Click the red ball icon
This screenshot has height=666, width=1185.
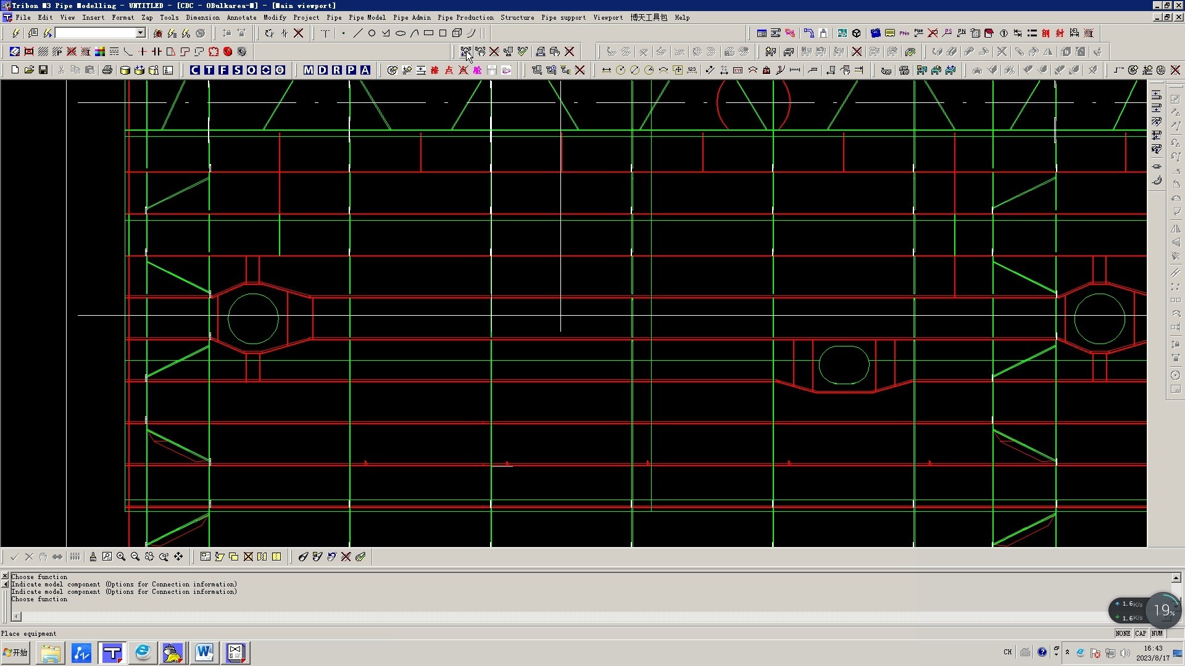point(228,52)
